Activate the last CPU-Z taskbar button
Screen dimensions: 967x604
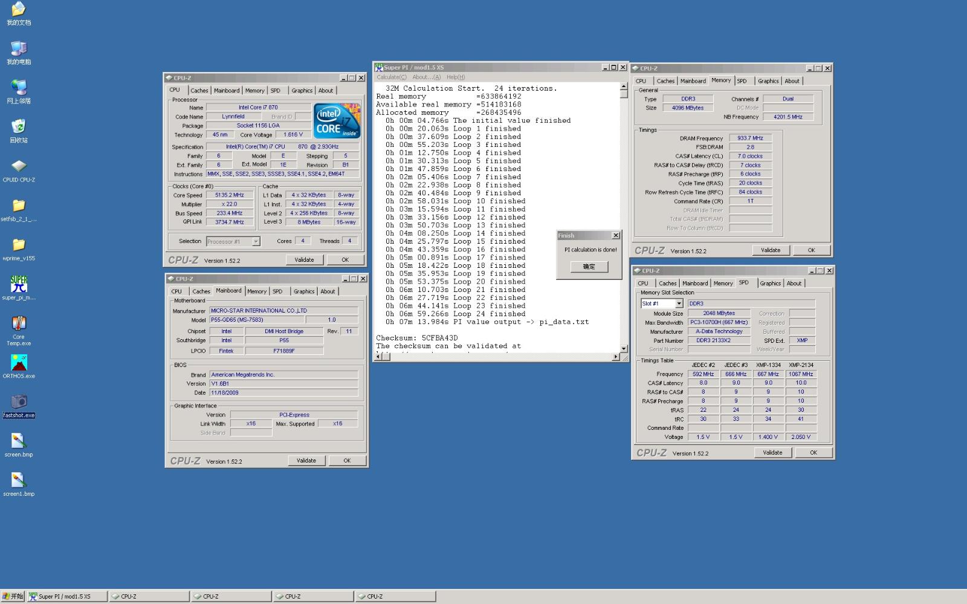click(396, 596)
